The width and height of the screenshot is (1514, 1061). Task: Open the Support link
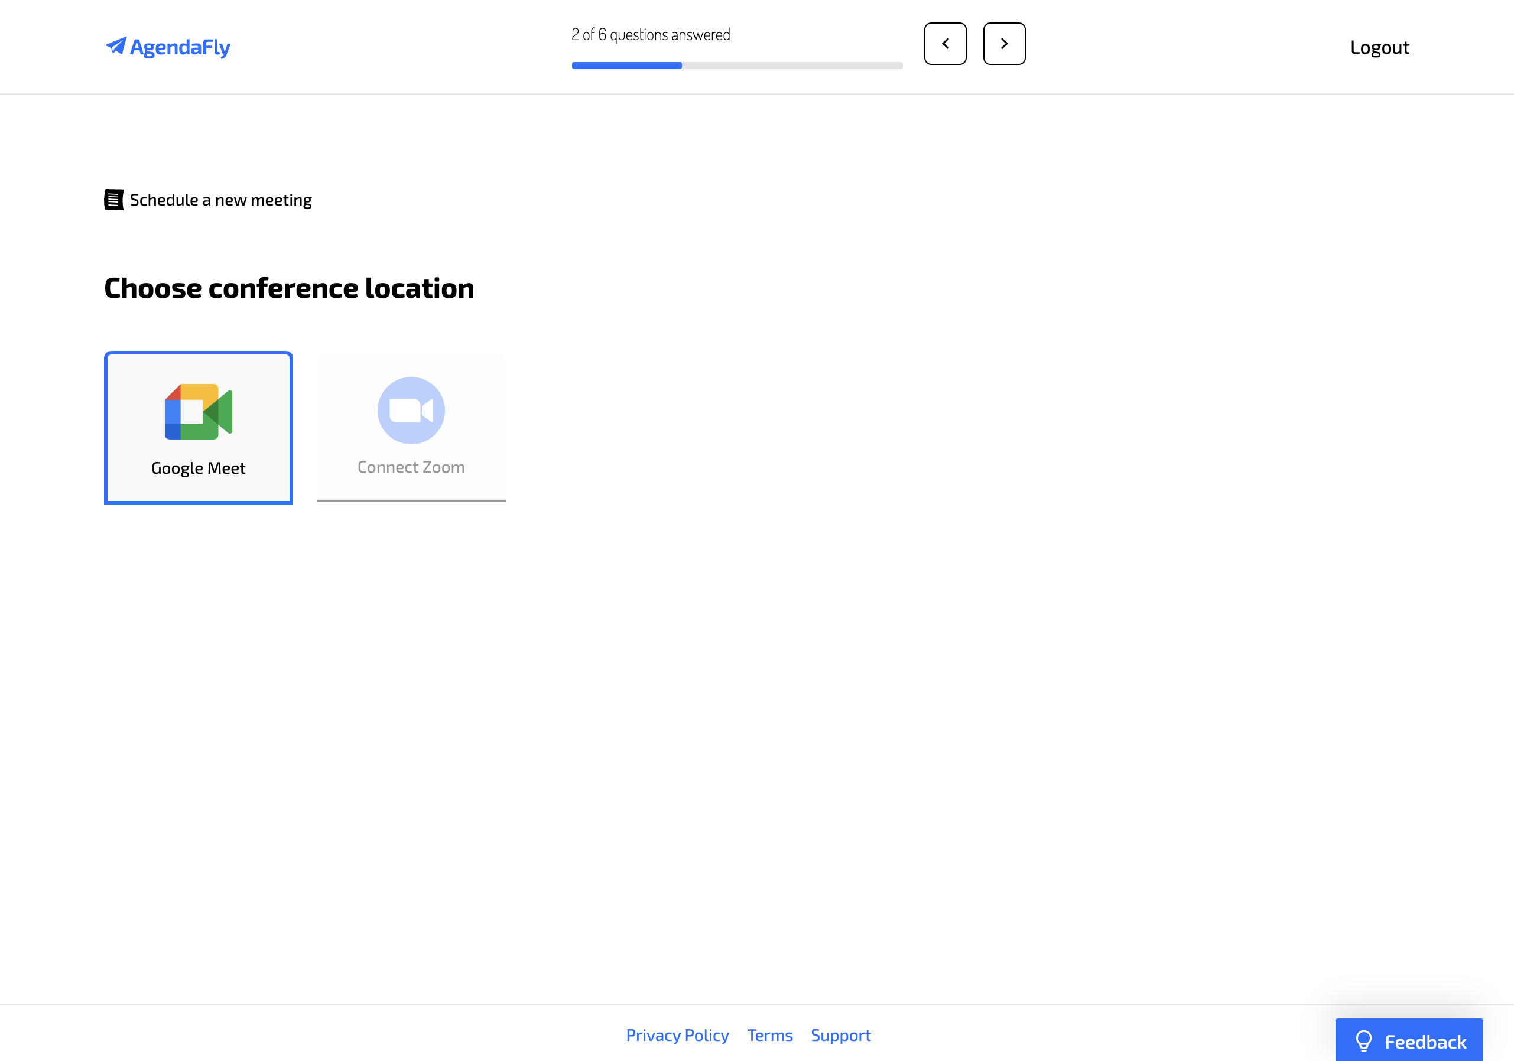(840, 1034)
